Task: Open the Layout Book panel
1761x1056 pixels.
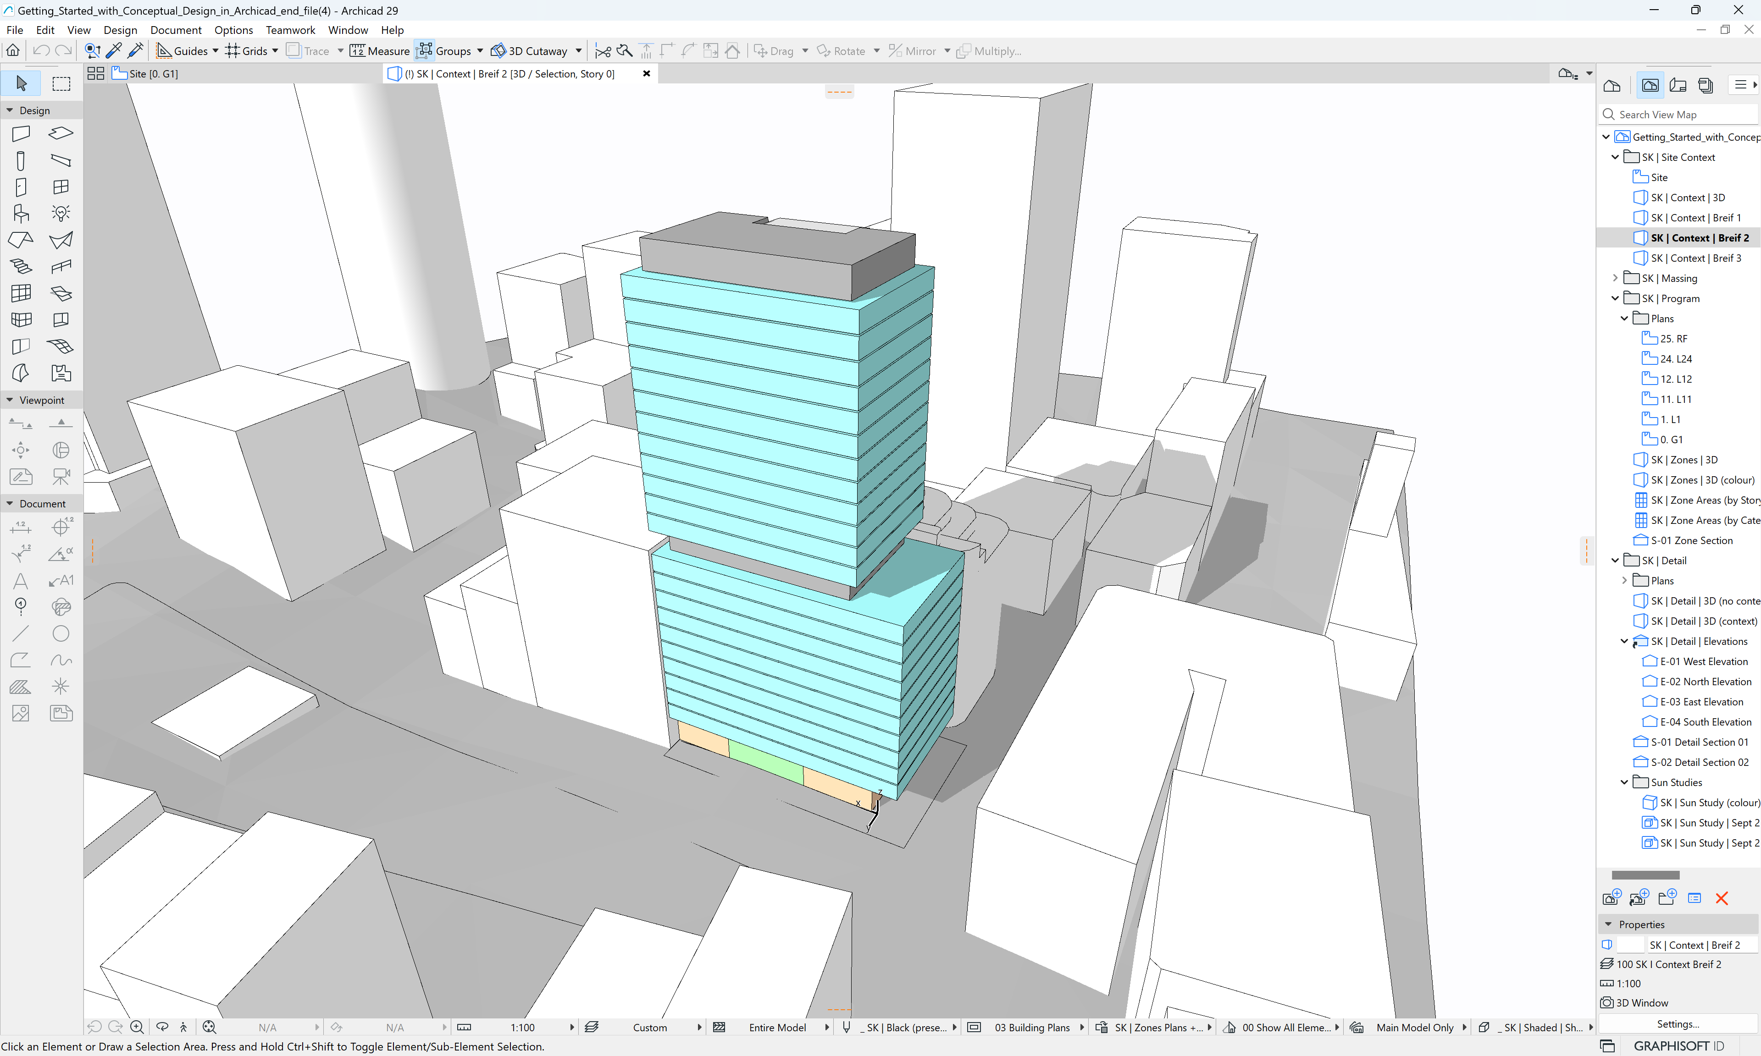Action: [1678, 85]
